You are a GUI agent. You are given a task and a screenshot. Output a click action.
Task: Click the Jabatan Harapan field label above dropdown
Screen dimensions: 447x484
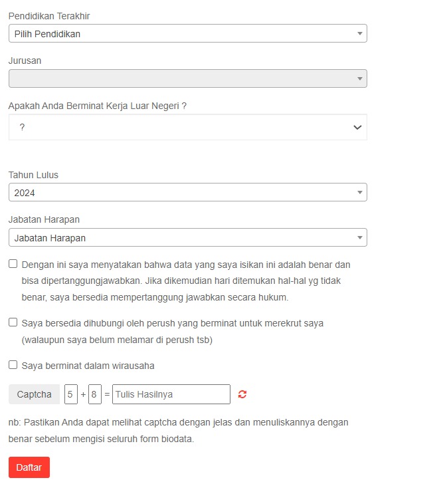[x=44, y=219]
